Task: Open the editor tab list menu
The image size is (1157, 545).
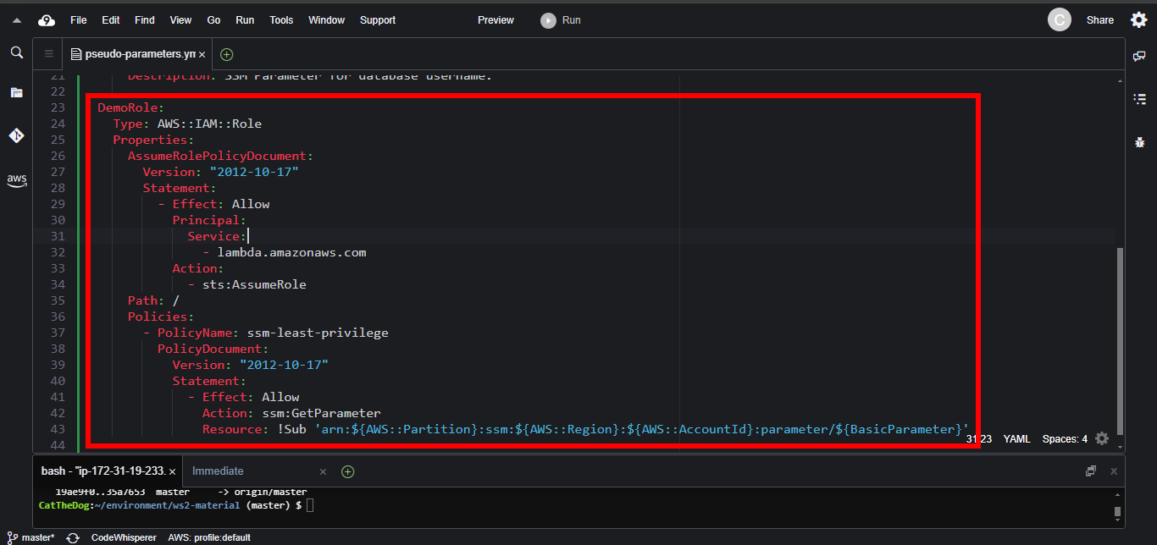Action: 48,54
